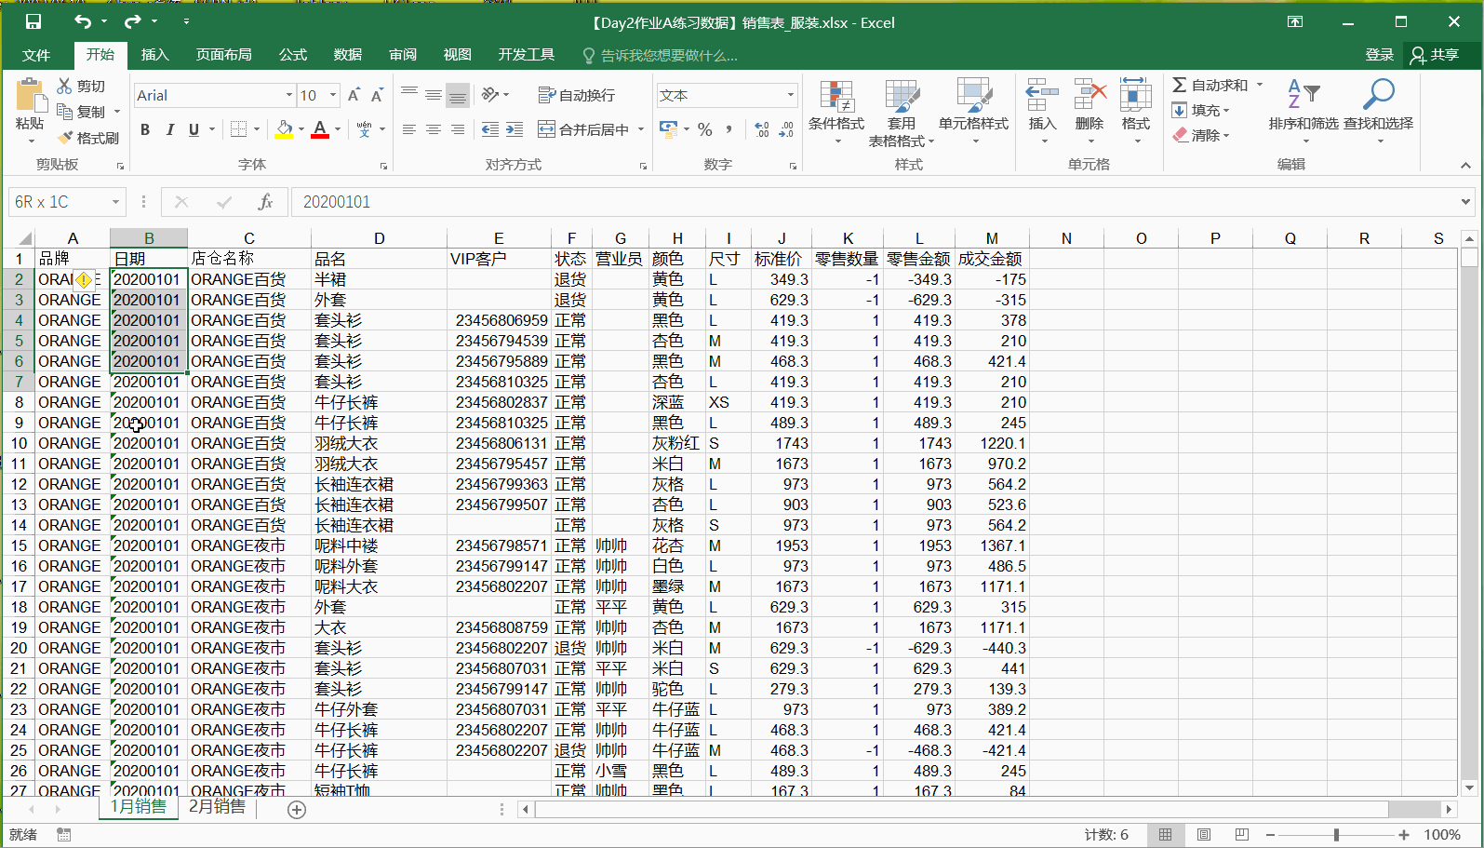Open Find and Select magnifier icon

1378,95
